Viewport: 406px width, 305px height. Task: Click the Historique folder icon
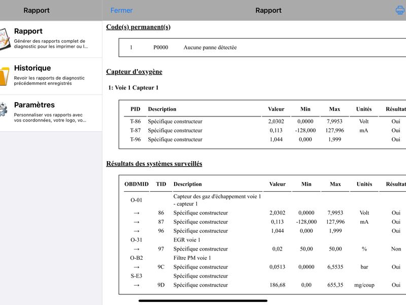pyautogui.click(x=5, y=76)
